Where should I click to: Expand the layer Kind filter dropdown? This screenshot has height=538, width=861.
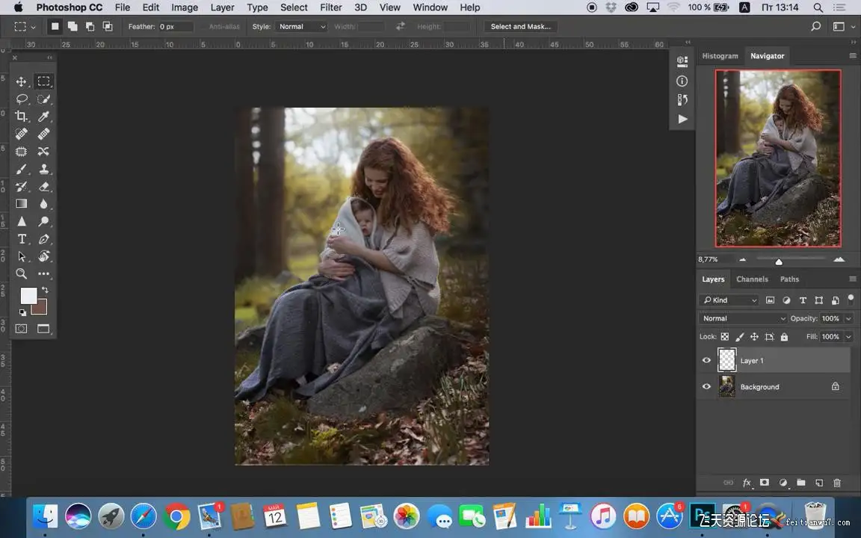(729, 300)
